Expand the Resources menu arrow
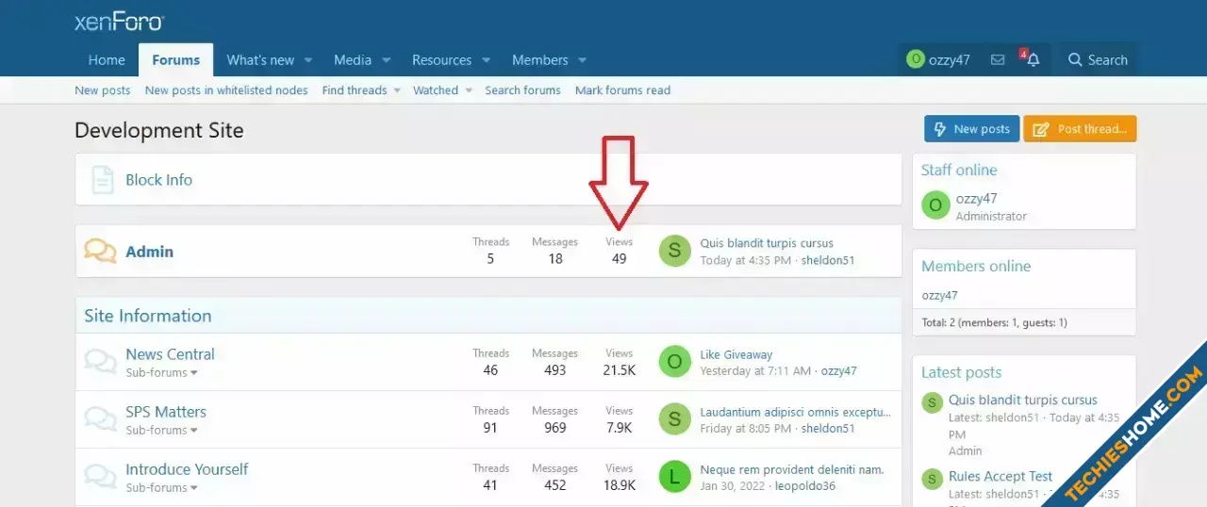 click(486, 60)
